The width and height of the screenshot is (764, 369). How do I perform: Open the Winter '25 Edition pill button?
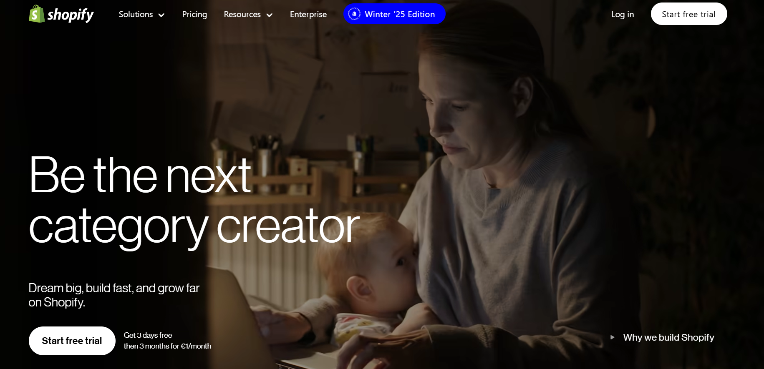tap(394, 14)
